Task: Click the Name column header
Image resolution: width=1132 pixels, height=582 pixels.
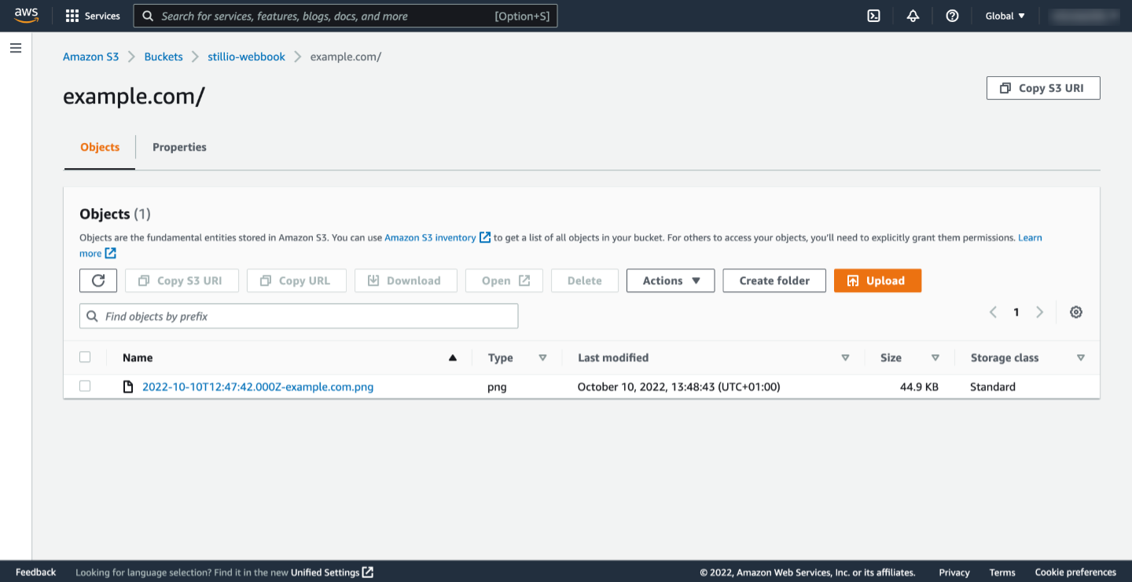Action: tap(138, 357)
